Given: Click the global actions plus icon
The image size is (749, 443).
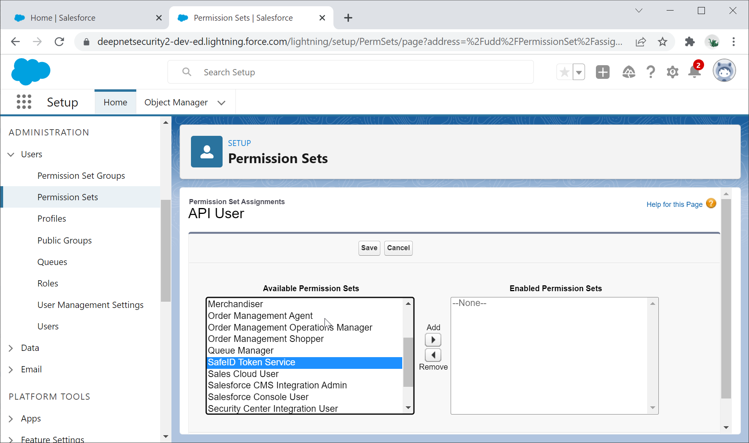Looking at the screenshot, I should click(603, 72).
